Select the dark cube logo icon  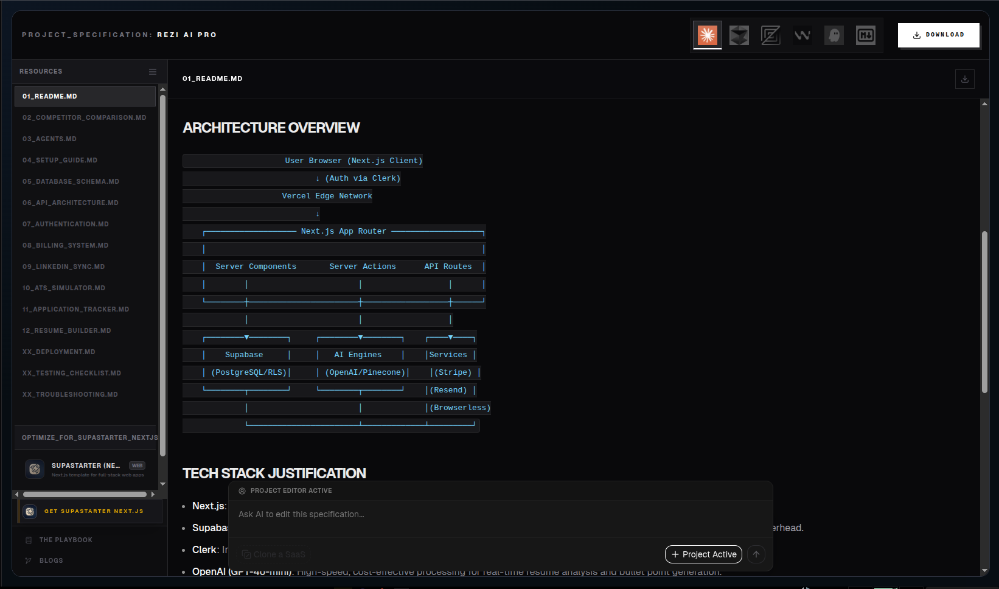pyautogui.click(x=739, y=35)
